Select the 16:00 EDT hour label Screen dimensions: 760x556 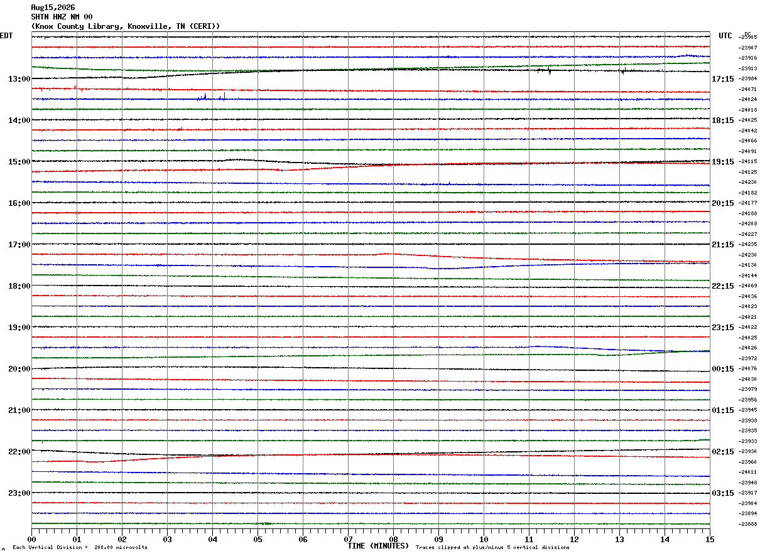point(19,203)
